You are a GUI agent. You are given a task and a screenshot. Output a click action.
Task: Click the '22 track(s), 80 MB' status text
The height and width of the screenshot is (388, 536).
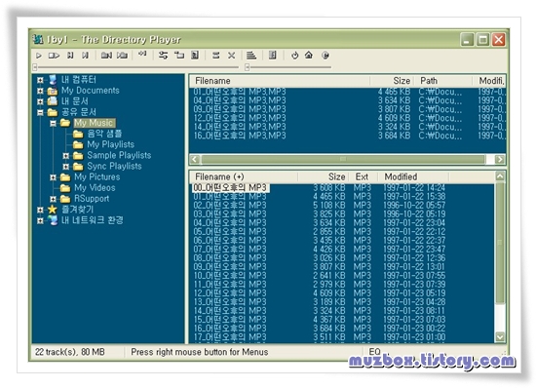(70, 352)
